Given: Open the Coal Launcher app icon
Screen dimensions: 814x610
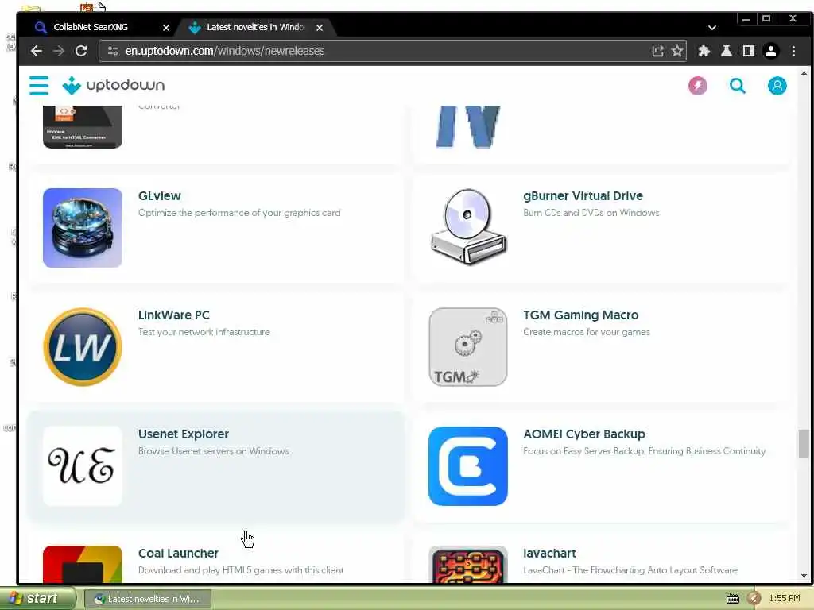Looking at the screenshot, I should tap(83, 565).
